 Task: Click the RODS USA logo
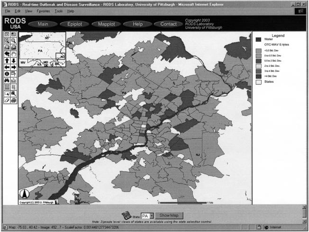click(x=15, y=23)
